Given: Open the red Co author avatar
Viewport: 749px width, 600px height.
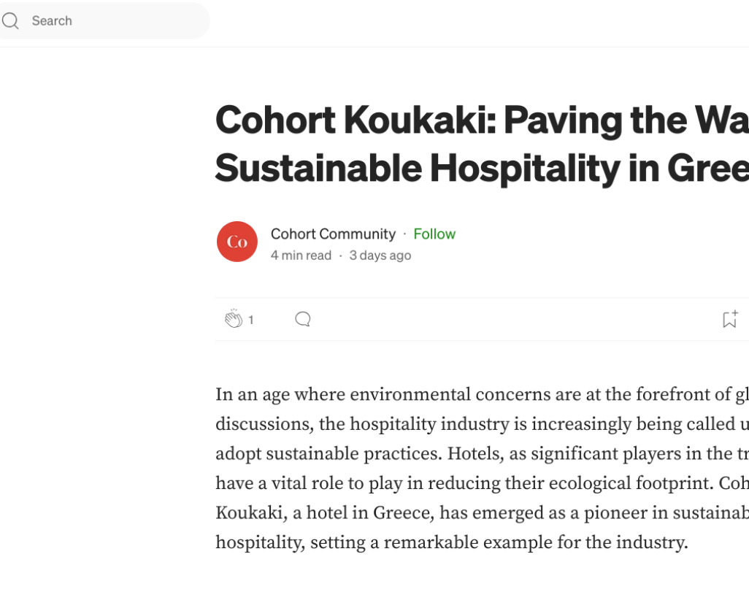Looking at the screenshot, I should click(237, 242).
